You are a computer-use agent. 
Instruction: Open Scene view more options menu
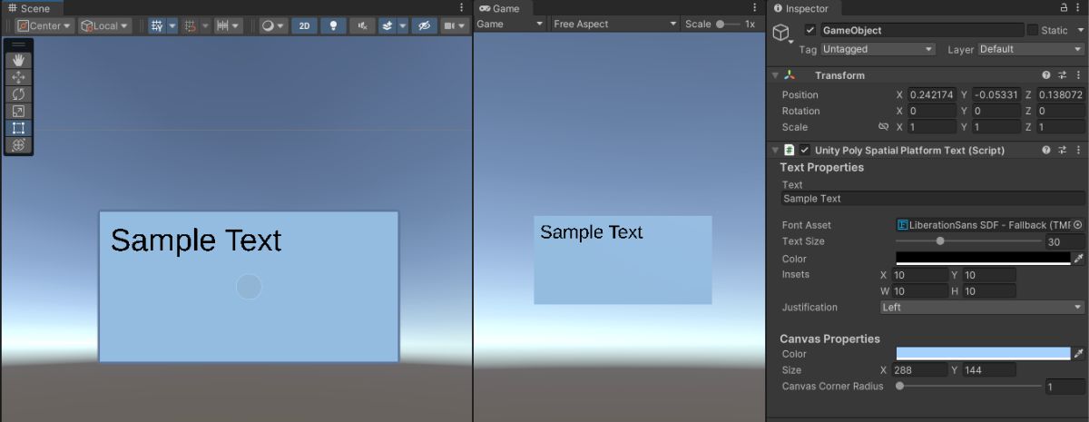pos(462,7)
